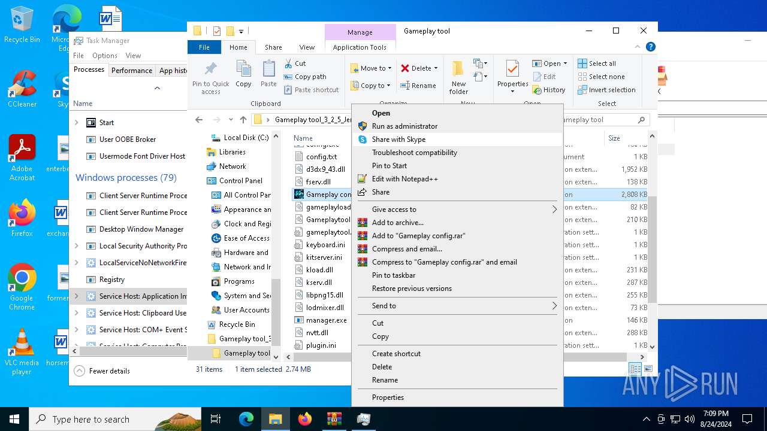Expand Local Security Authority Process row
Viewport: 767px width, 431px height.
point(76,246)
